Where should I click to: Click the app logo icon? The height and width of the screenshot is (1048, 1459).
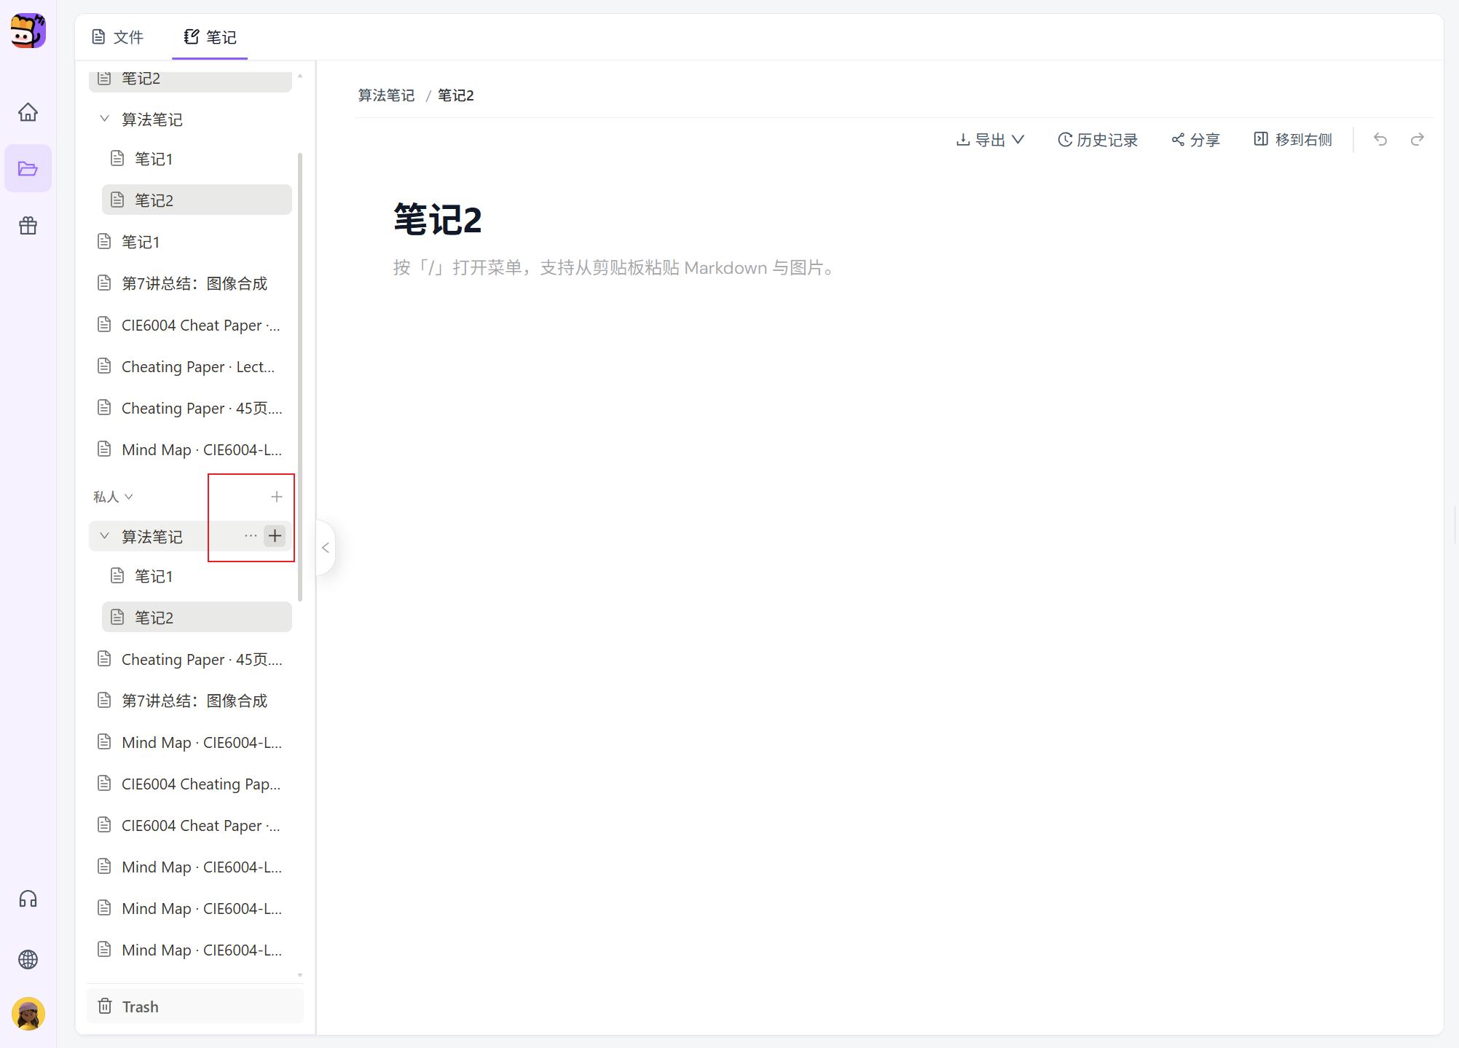[x=28, y=31]
